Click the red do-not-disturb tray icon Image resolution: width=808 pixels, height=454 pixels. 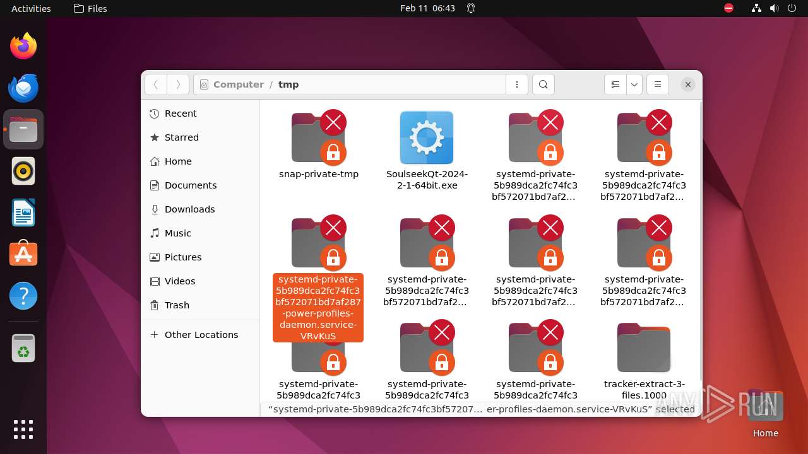coord(728,8)
